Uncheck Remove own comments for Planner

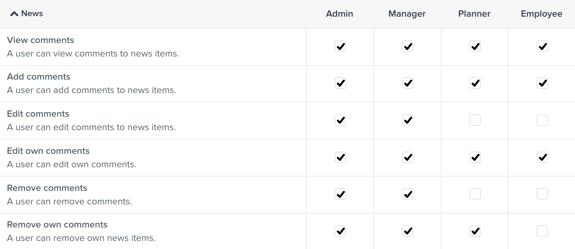(x=475, y=231)
